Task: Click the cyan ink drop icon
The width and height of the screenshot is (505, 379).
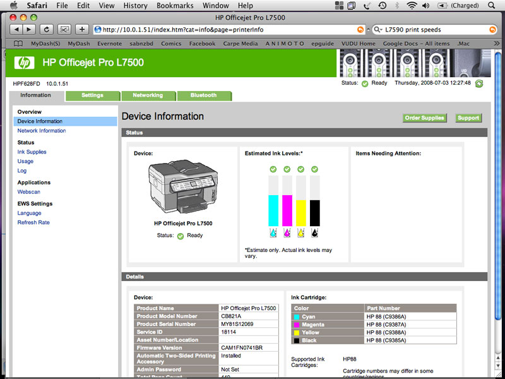Action: (273, 232)
